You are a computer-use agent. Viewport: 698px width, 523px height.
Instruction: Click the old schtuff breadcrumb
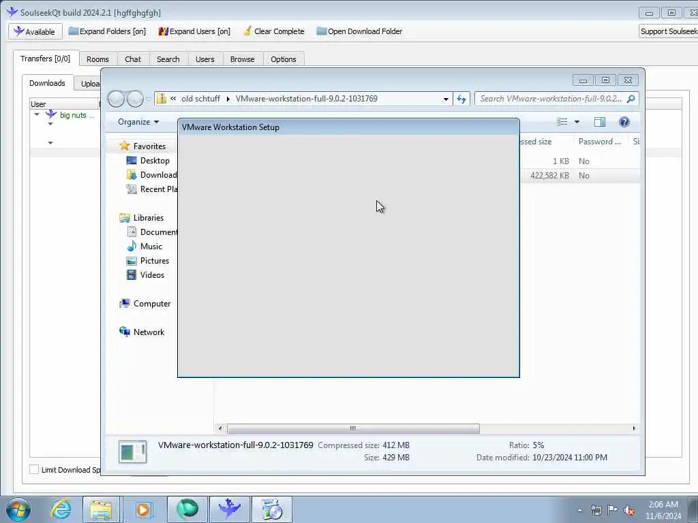200,99
